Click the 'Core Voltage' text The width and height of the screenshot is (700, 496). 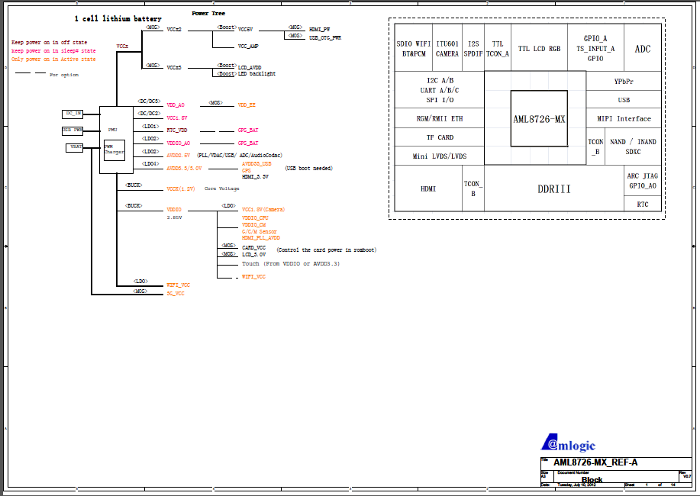(x=222, y=188)
